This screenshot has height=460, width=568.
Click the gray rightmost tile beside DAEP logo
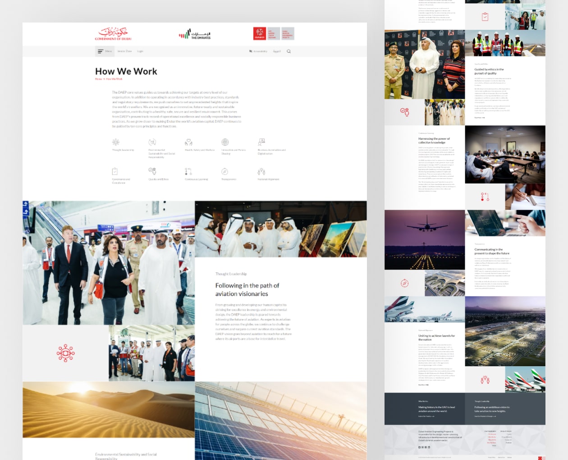[x=288, y=33]
